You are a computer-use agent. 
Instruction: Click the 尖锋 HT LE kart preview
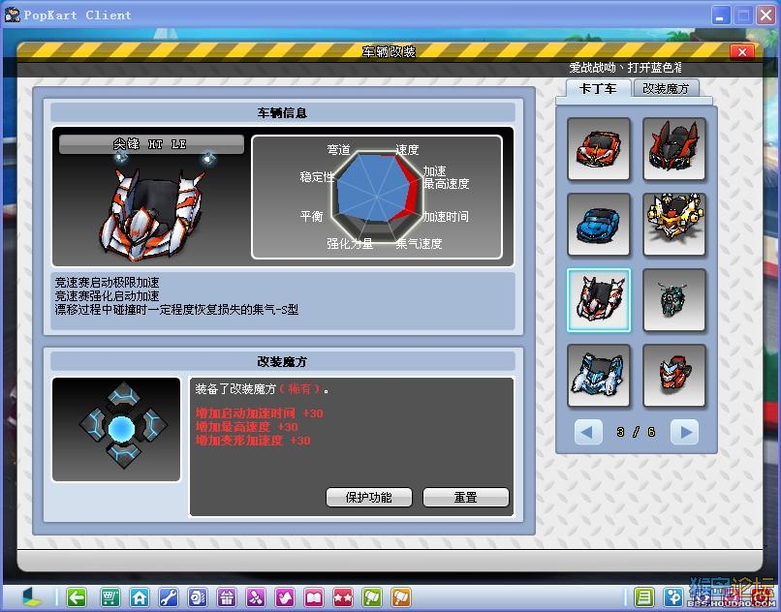pyautogui.click(x=153, y=208)
